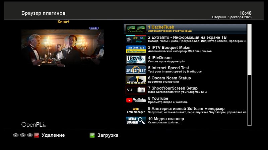Click the Кино+ live video preview
Viewport: 268px width, 150px height.
63,53
